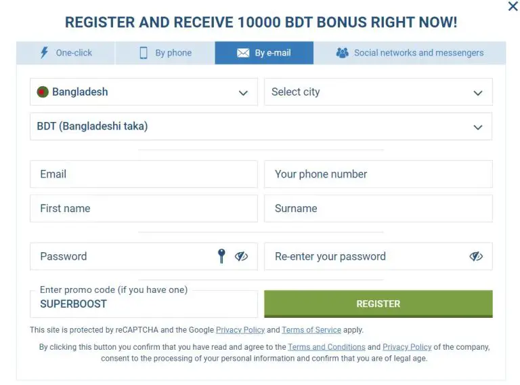This screenshot has width=520, height=385.
Task: Toggle password visibility in the Password field
Action: (241, 256)
